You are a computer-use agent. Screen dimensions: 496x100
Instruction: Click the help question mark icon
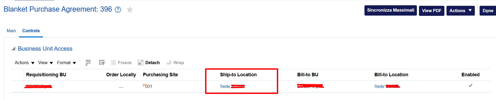coord(118,10)
